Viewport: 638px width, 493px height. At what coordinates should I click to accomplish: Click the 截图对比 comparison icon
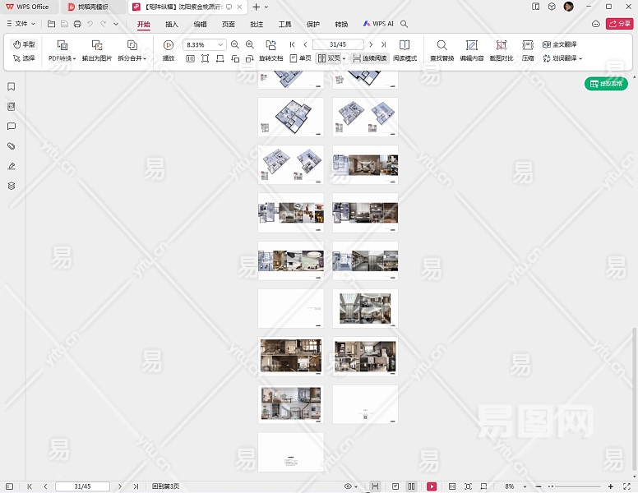click(501, 45)
